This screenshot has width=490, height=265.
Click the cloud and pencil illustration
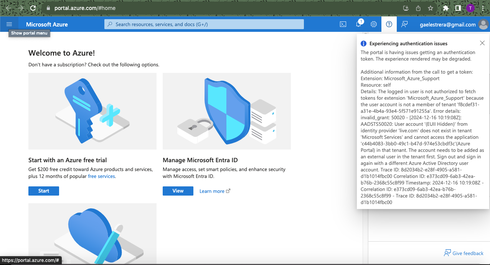tap(92, 234)
